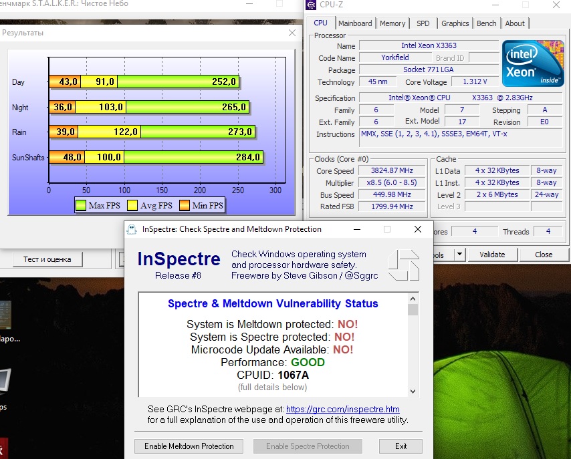Close the Результаты results panel
Image resolution: width=571 pixels, height=459 pixels.
click(292, 33)
